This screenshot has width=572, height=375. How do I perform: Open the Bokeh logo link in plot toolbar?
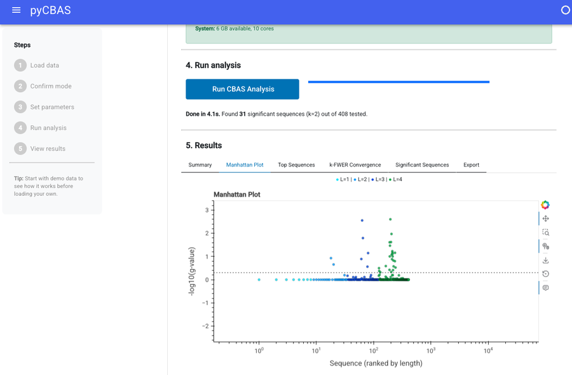click(x=545, y=205)
